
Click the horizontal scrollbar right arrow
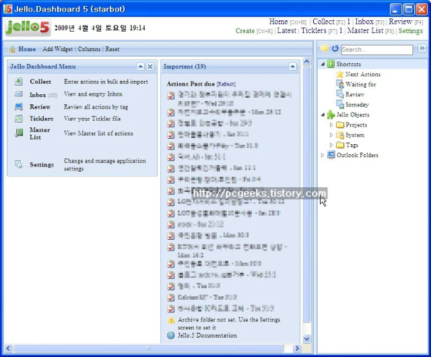click(297, 348)
